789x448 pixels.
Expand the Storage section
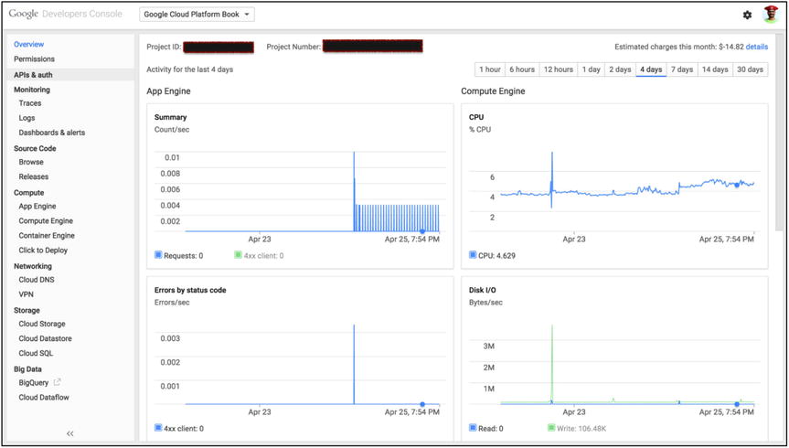tap(27, 311)
